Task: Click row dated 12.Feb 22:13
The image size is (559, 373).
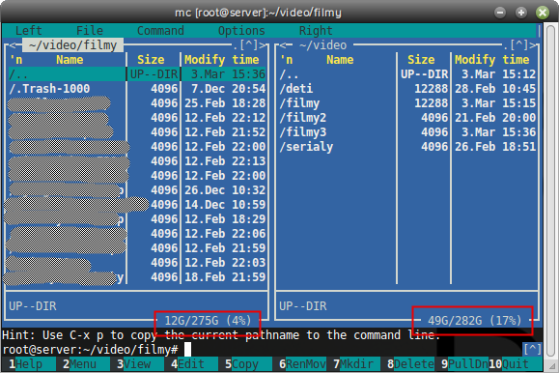Action: coord(137,161)
